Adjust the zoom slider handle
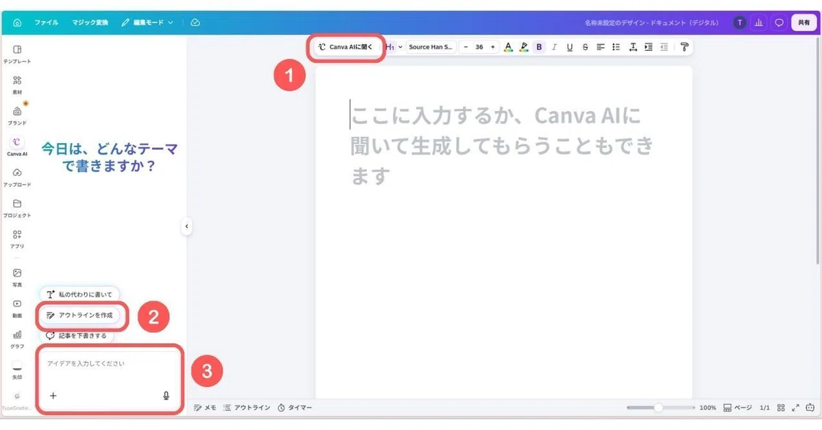 point(658,407)
